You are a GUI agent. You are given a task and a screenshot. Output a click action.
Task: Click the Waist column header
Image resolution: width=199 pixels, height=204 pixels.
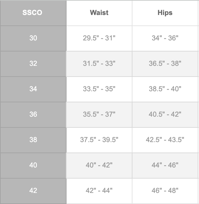tap(99, 13)
